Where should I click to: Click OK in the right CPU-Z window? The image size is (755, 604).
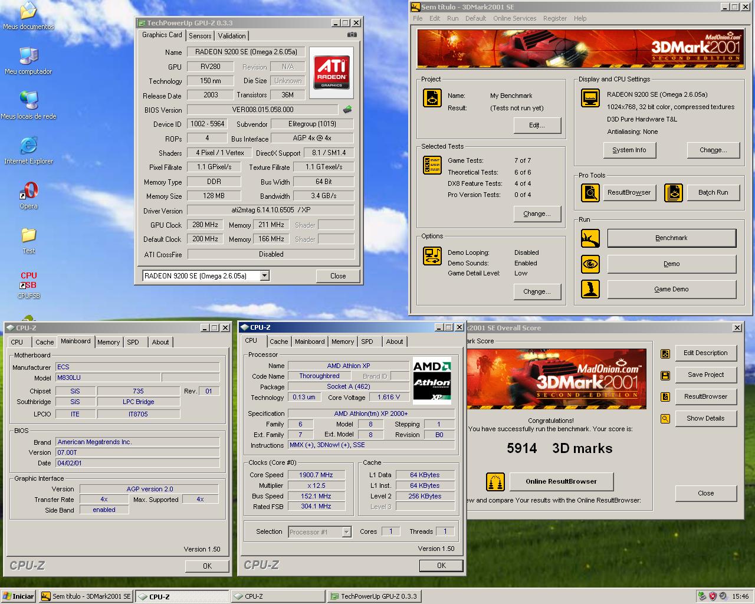click(442, 566)
